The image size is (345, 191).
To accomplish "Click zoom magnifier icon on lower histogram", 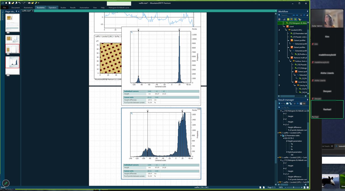I will (132, 113).
